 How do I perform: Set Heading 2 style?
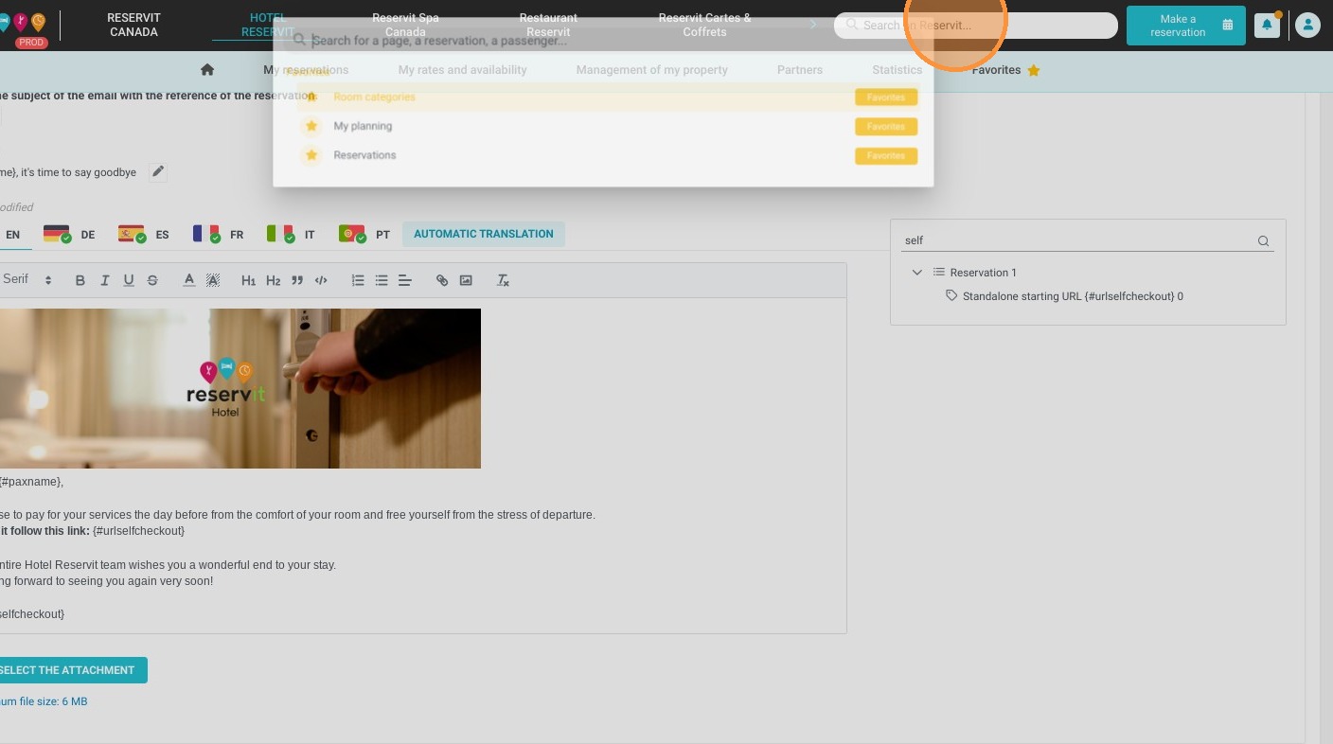point(273,280)
